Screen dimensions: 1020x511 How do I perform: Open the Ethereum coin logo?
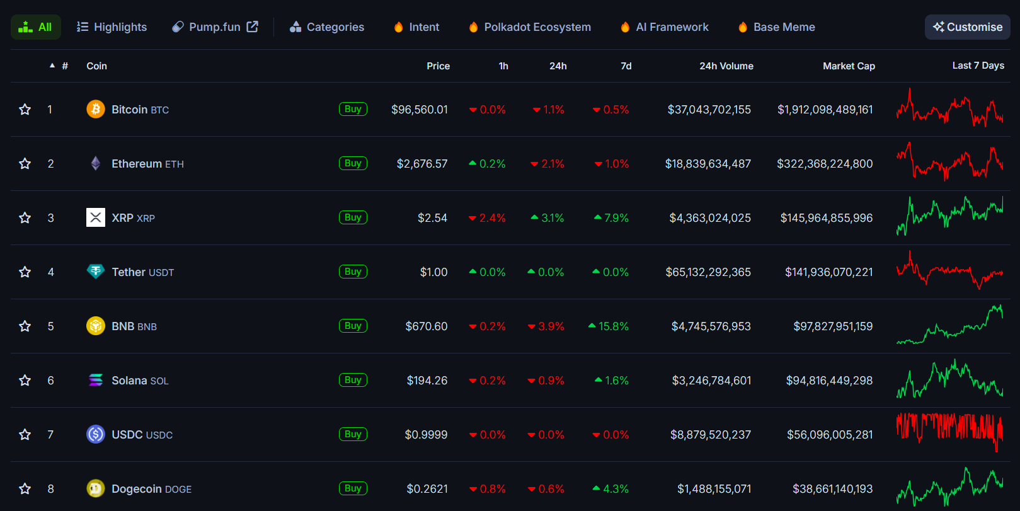(x=96, y=164)
